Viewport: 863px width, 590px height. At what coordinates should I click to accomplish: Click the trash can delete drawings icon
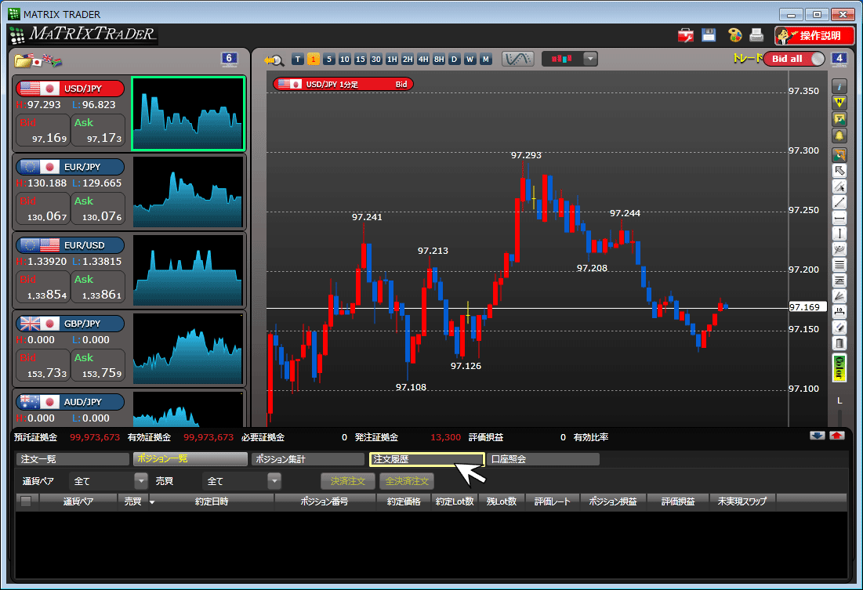pos(839,343)
